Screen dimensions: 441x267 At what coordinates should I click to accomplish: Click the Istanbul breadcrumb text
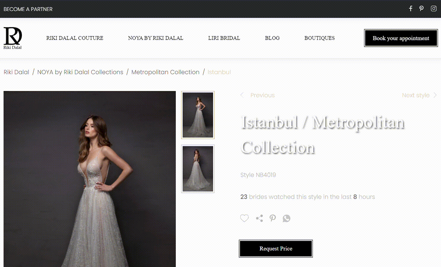219,72
